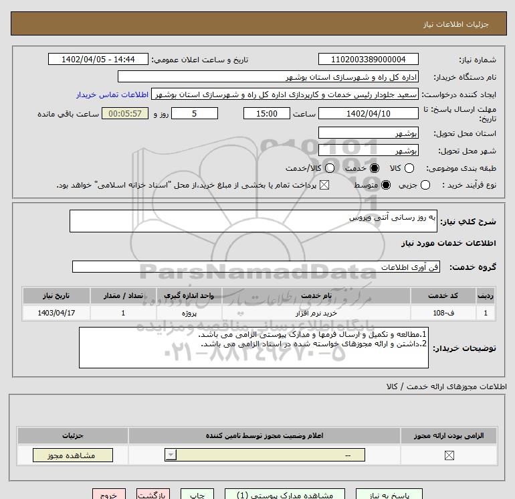This screenshot has height=499, width=515.
Task: Select the خدمت radio button
Action: pos(374,168)
